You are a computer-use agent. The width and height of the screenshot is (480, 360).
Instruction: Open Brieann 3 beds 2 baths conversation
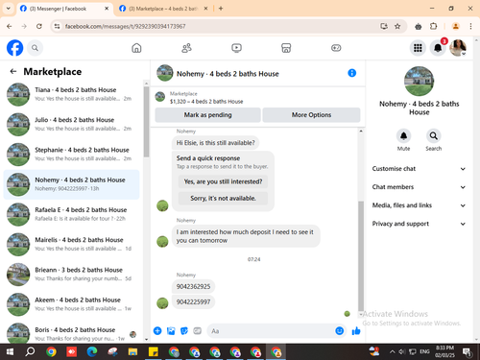(x=72, y=275)
